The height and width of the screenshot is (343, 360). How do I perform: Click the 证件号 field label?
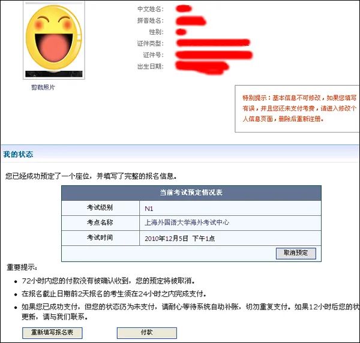154,55
